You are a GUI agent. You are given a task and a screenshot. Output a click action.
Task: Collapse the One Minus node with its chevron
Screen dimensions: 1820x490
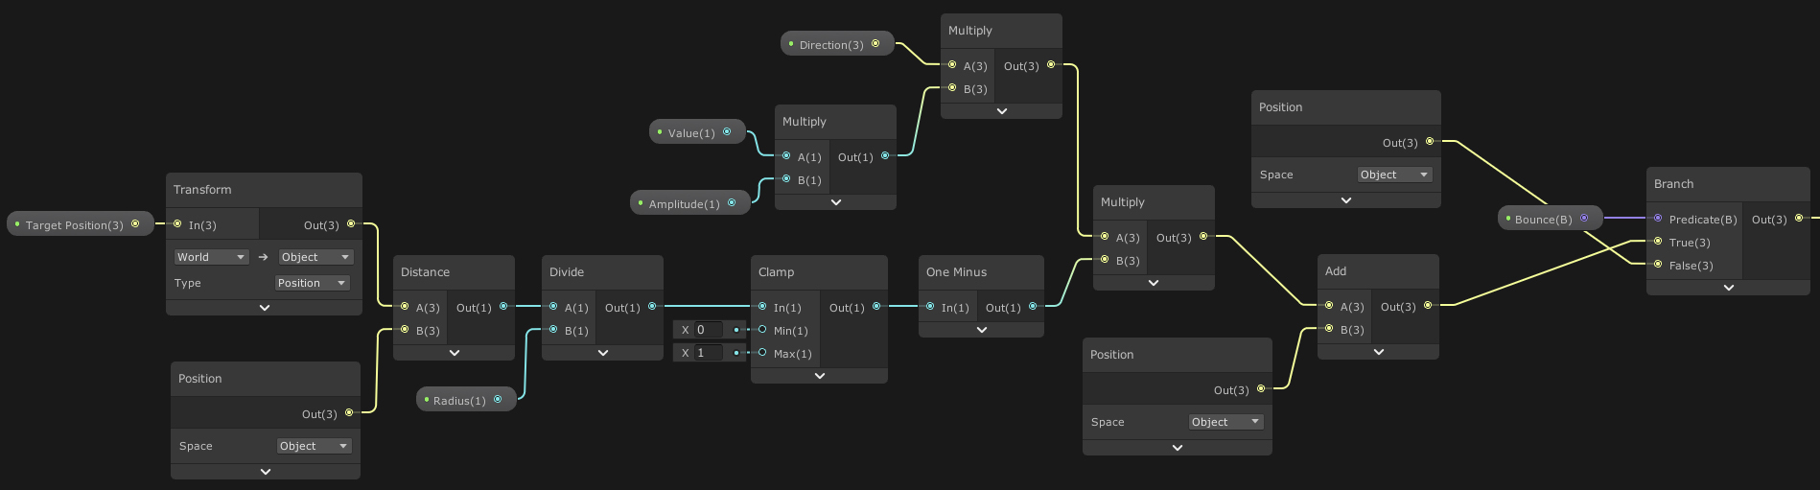[982, 330]
